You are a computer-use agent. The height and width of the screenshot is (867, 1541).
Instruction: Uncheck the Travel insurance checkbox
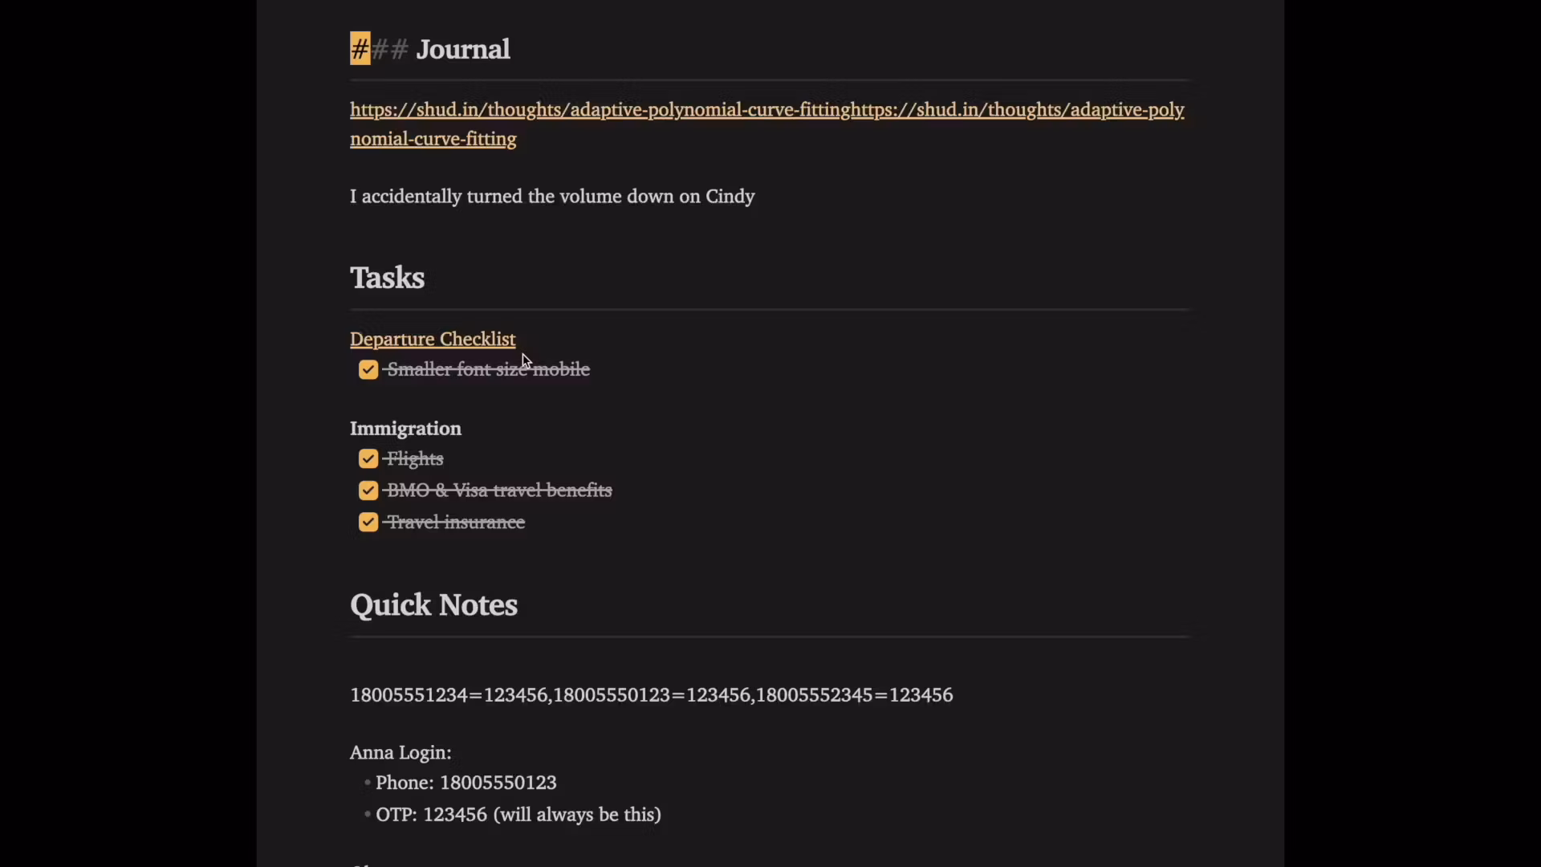pos(368,523)
